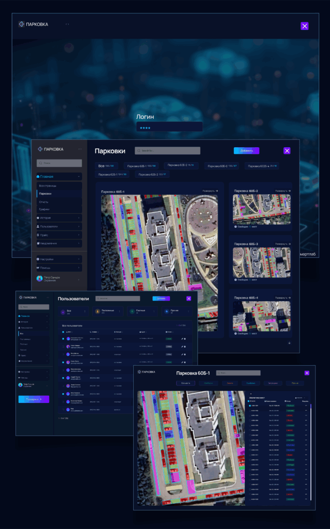This screenshot has width=330, height=529.
Task: Click the trash icon on the first user row
Action: [184, 339]
